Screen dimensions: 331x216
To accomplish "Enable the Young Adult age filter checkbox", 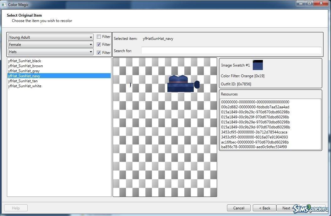I will (x=99, y=37).
